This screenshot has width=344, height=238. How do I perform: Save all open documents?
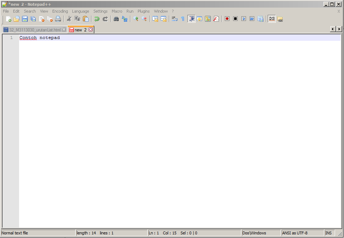pyautogui.click(x=33, y=18)
